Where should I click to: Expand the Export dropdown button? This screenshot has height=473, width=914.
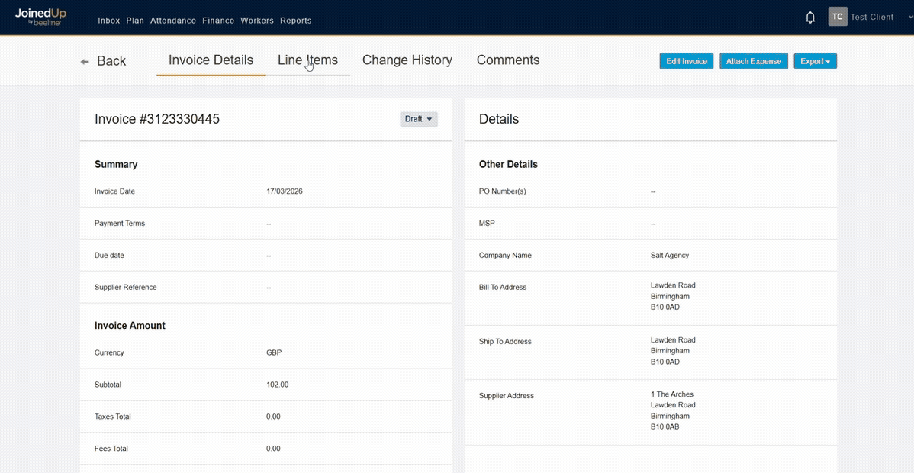815,61
